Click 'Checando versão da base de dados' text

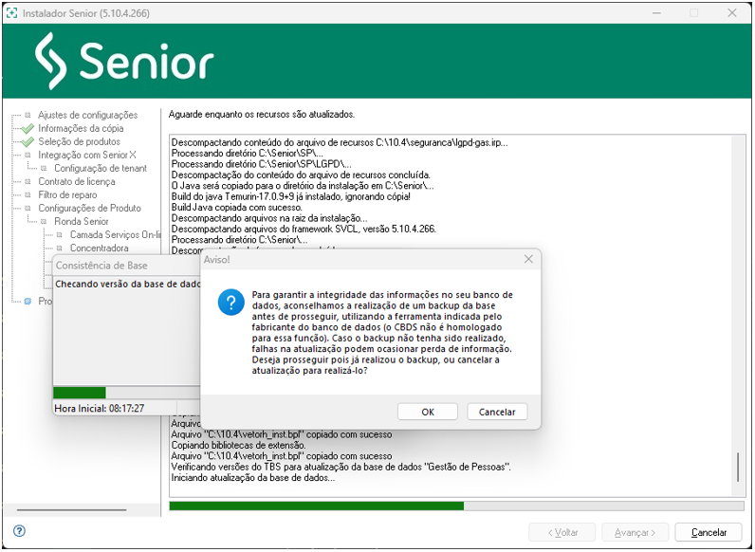pos(128,285)
